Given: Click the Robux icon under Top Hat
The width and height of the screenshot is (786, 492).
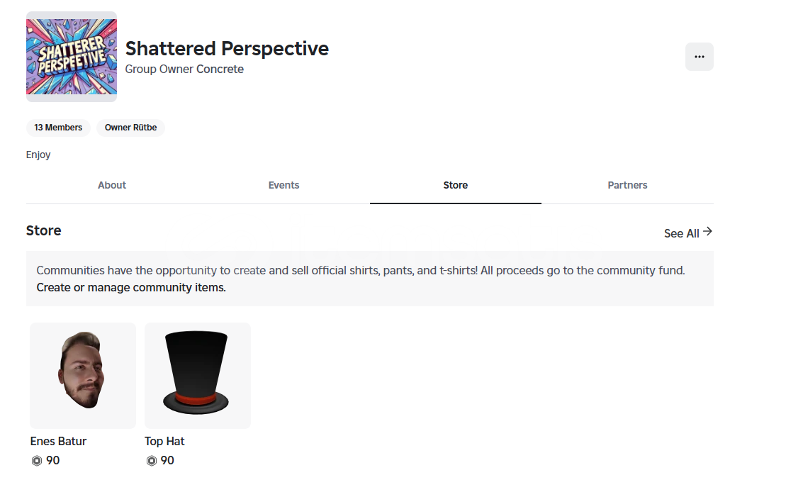Looking at the screenshot, I should (x=151, y=461).
